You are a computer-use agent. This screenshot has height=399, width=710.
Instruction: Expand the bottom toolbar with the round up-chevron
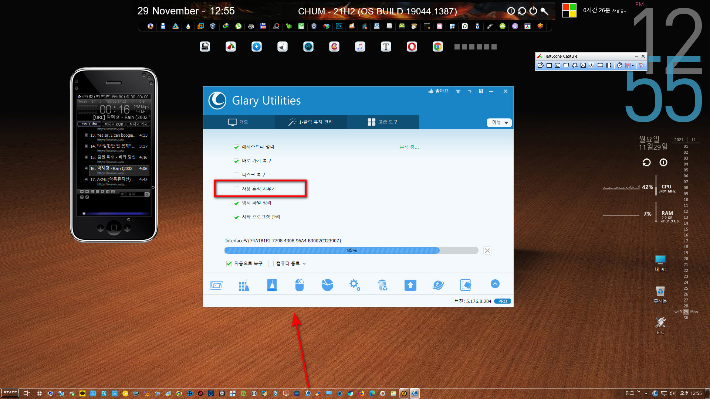(495, 284)
